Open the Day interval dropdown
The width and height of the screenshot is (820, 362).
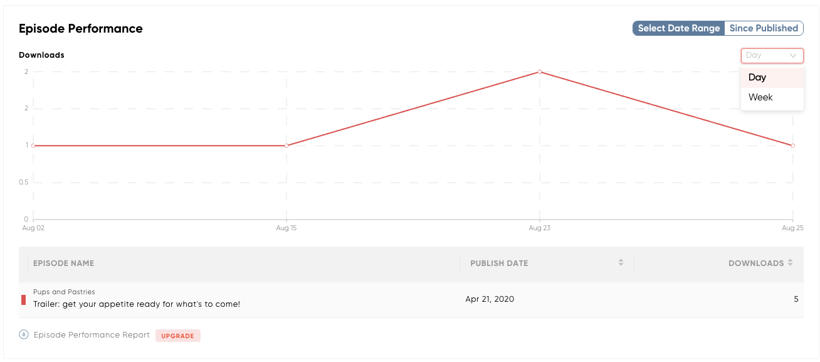tap(772, 55)
